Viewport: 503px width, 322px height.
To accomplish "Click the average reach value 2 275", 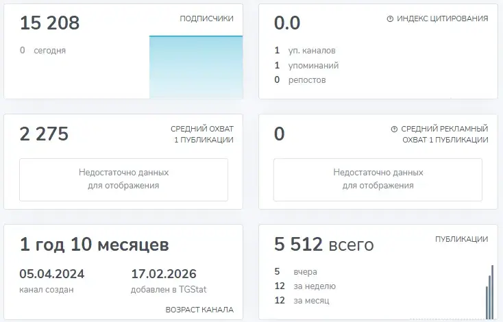I will pos(45,134).
